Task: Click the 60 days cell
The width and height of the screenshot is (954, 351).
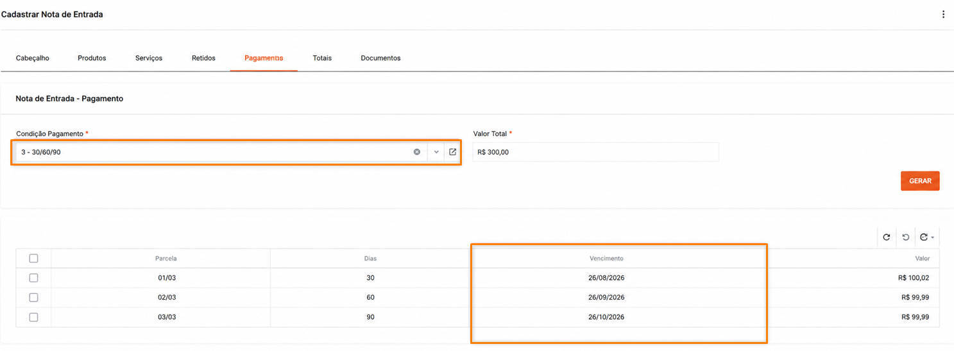Action: (x=370, y=298)
